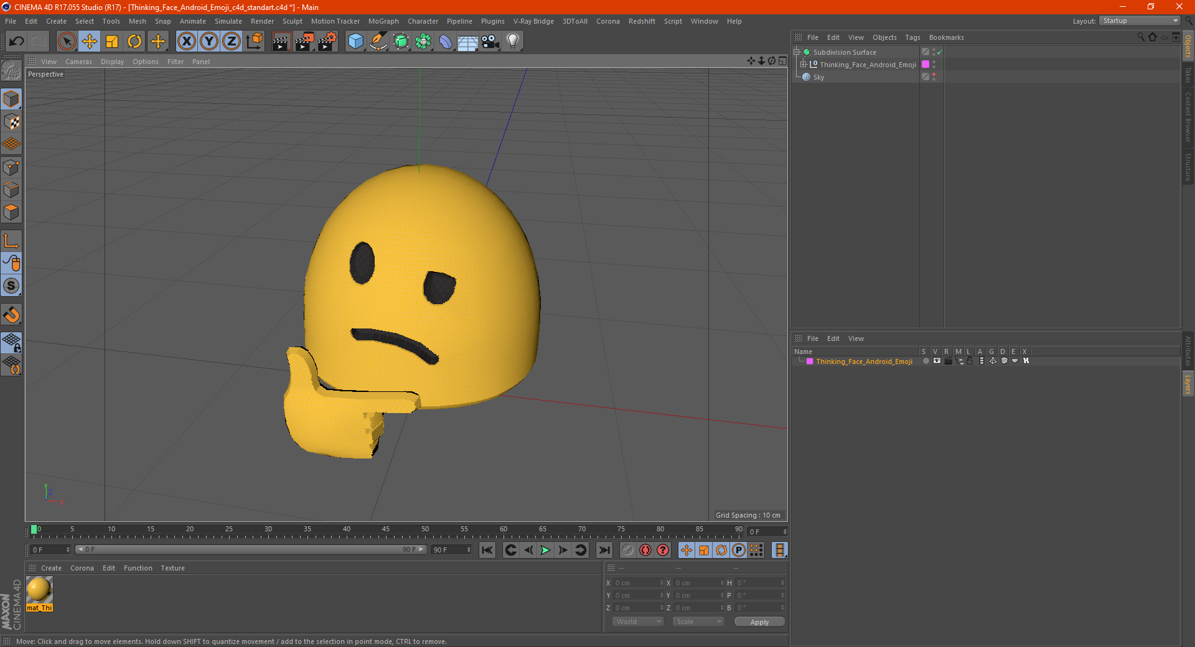
Task: Activate the Scale tool
Action: (x=112, y=42)
